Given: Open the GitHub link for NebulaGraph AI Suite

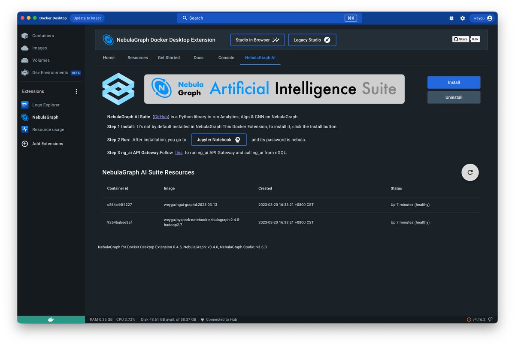Looking at the screenshot, I should click(x=161, y=116).
